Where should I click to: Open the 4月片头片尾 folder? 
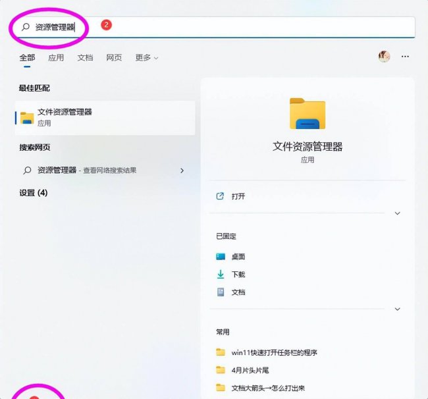point(250,370)
